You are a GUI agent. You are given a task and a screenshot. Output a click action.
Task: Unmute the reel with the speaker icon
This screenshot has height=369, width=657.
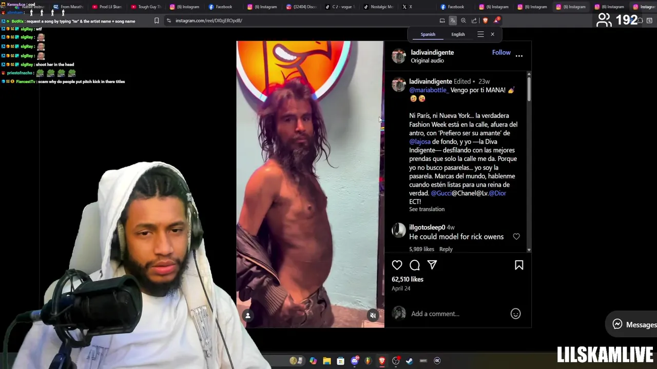[x=373, y=316]
